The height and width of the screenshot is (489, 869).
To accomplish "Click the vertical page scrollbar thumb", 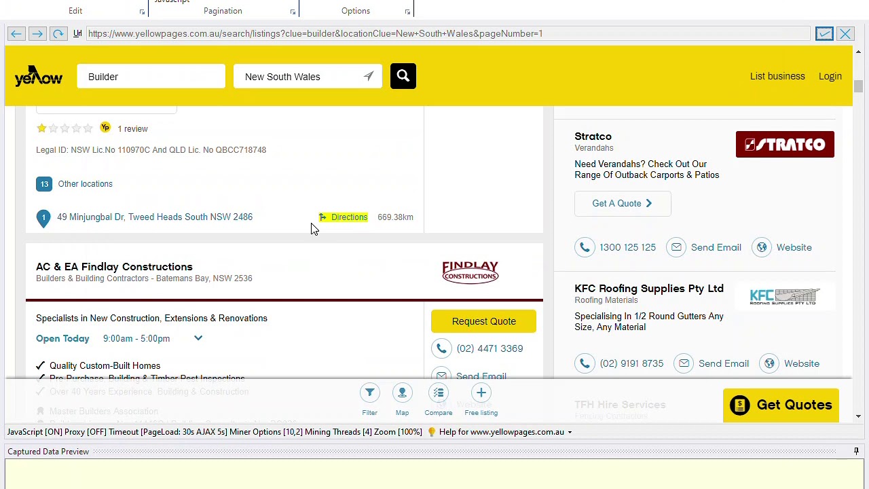I will tap(858, 86).
